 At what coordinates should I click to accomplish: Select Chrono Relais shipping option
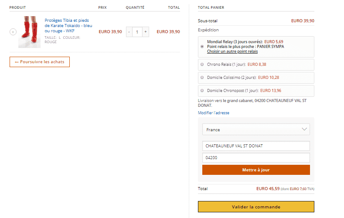pyautogui.click(x=202, y=64)
